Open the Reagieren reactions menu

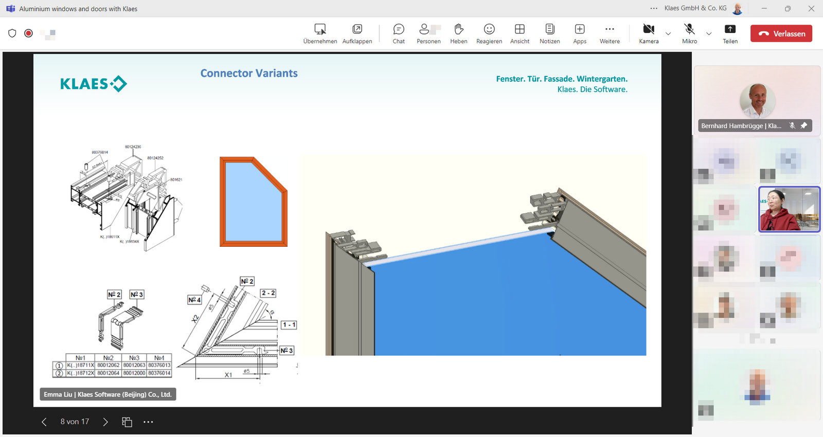point(489,33)
